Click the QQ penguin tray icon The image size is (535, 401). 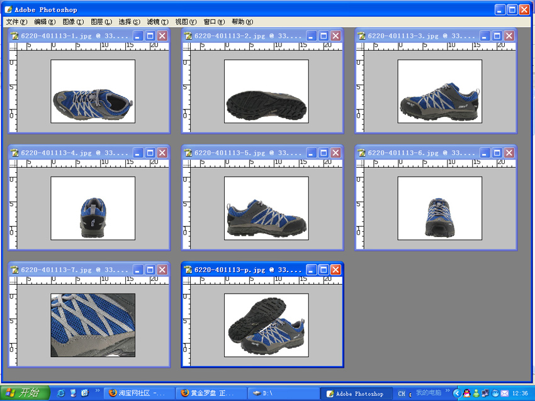pyautogui.click(x=467, y=393)
